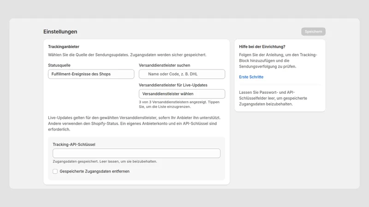Click the 3 von 3 Versanddienstleistern hint
This screenshot has height=207, width=369.
[179, 104]
